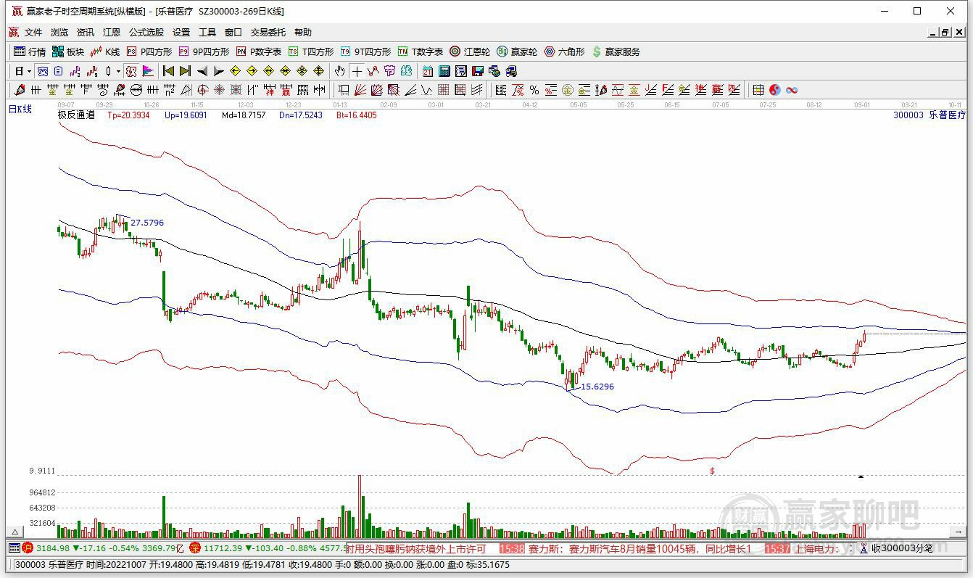The image size is (973, 578).
Task: Open the 工具 menu
Action: 207,33
